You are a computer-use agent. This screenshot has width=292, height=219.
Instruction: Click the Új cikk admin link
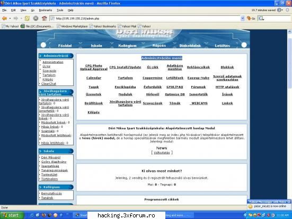pos(153,67)
